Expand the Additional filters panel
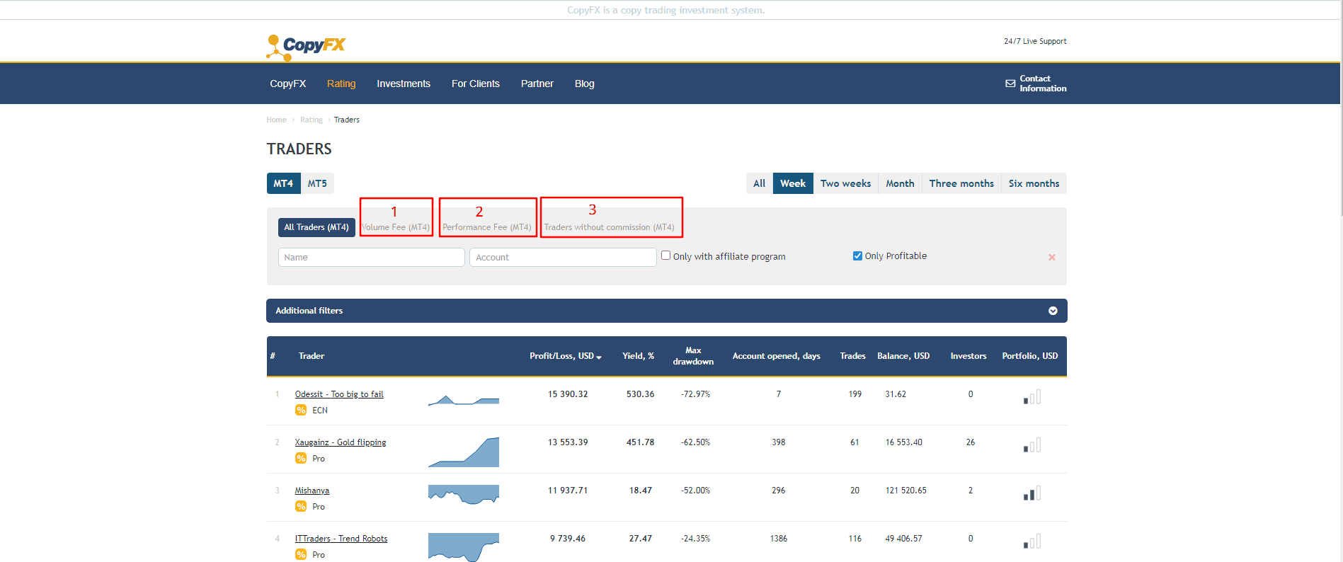This screenshot has height=562, width=1343. (x=666, y=311)
